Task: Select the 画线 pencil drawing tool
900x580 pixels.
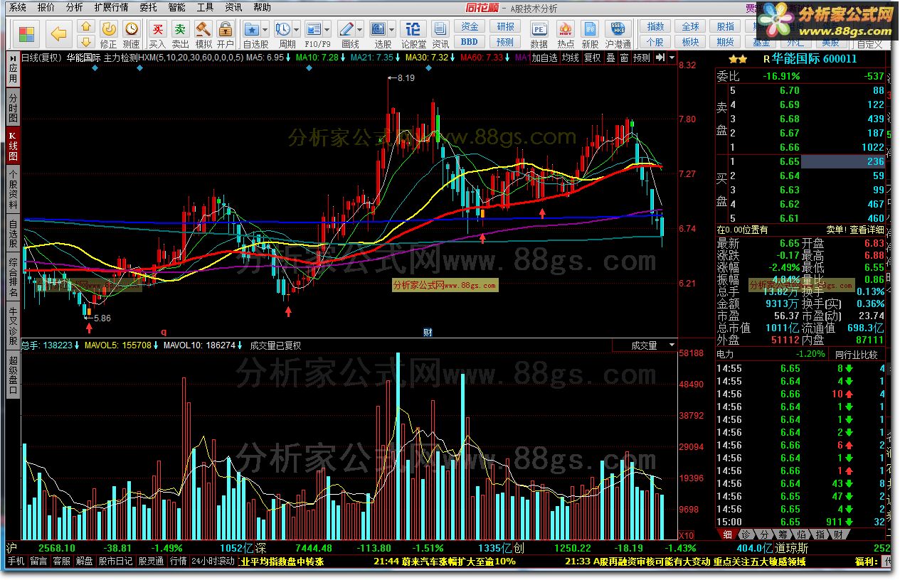Action: 346,29
